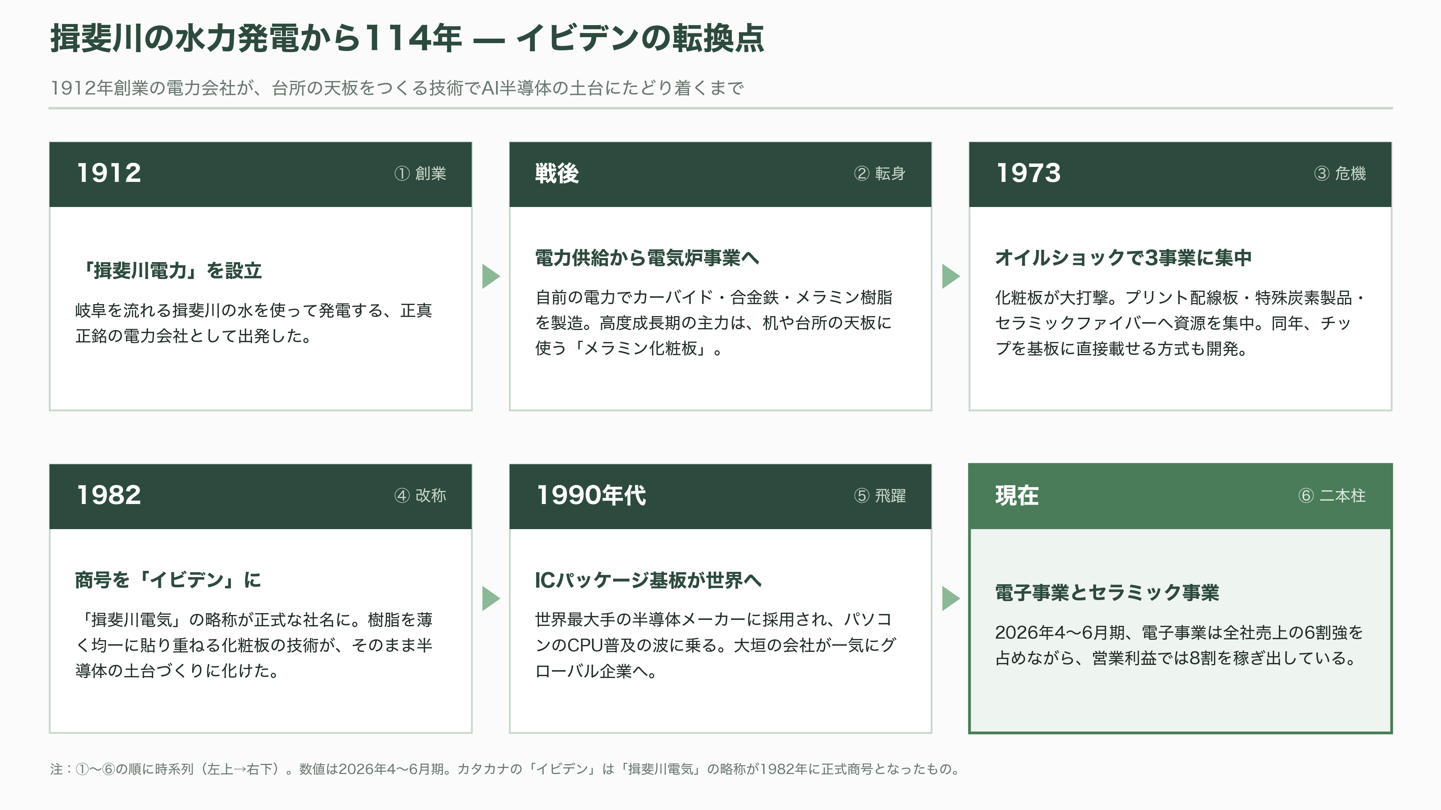Screen dimensions: 1441x810
Task: Click body text 岐阜を流れる揖斐川の水を使って
Action: (x=253, y=323)
